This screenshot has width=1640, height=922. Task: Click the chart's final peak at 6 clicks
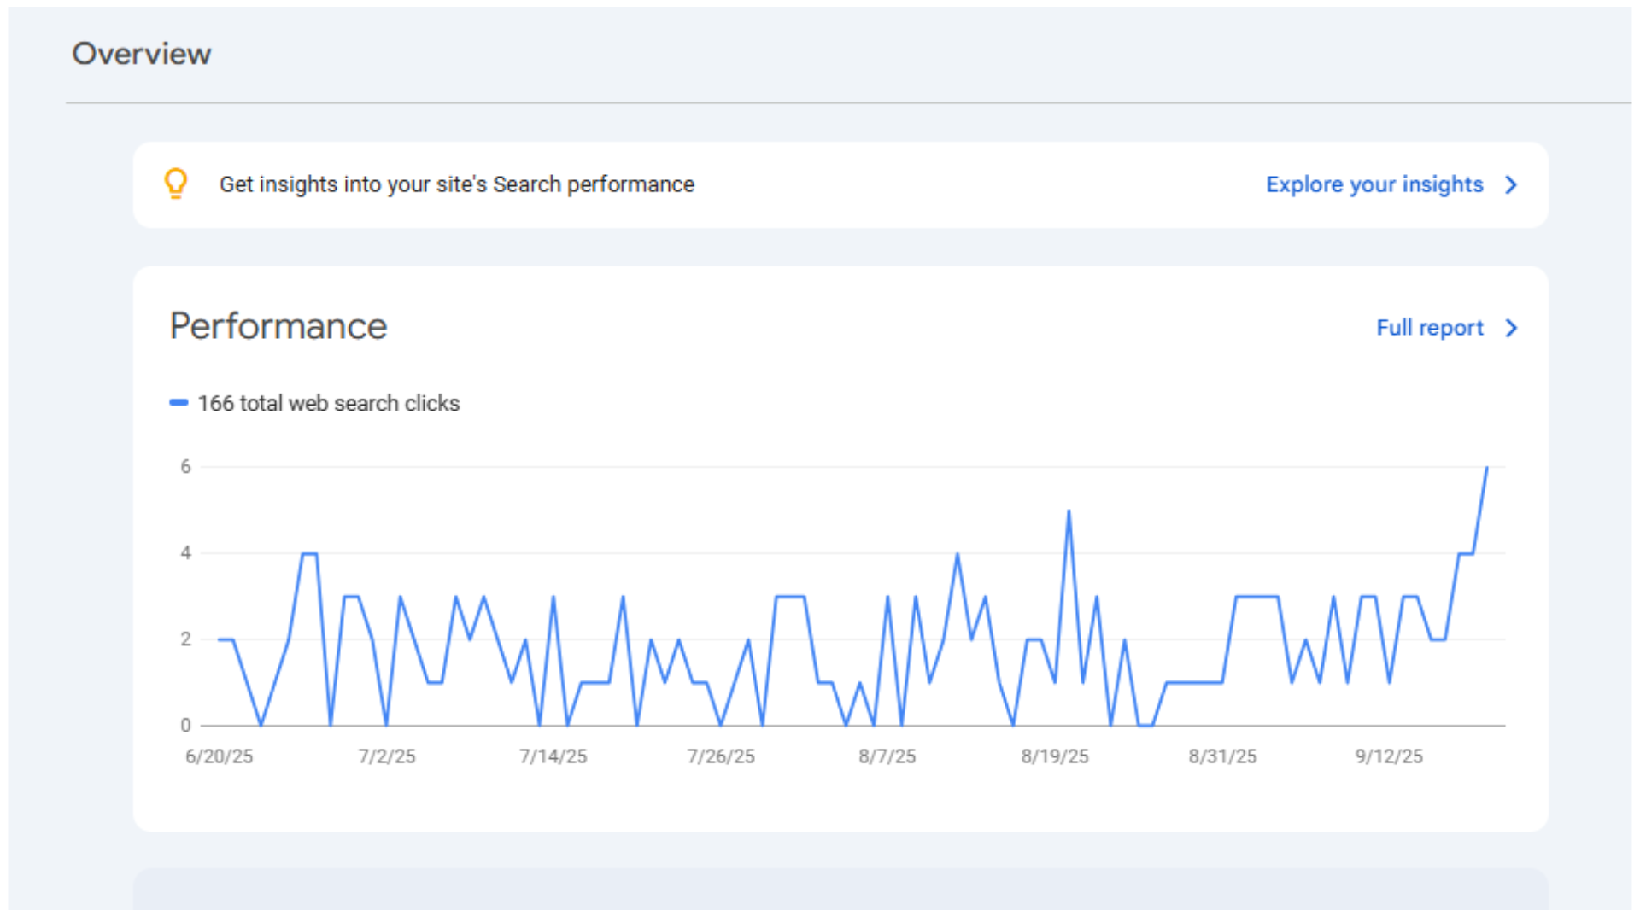[1486, 469]
